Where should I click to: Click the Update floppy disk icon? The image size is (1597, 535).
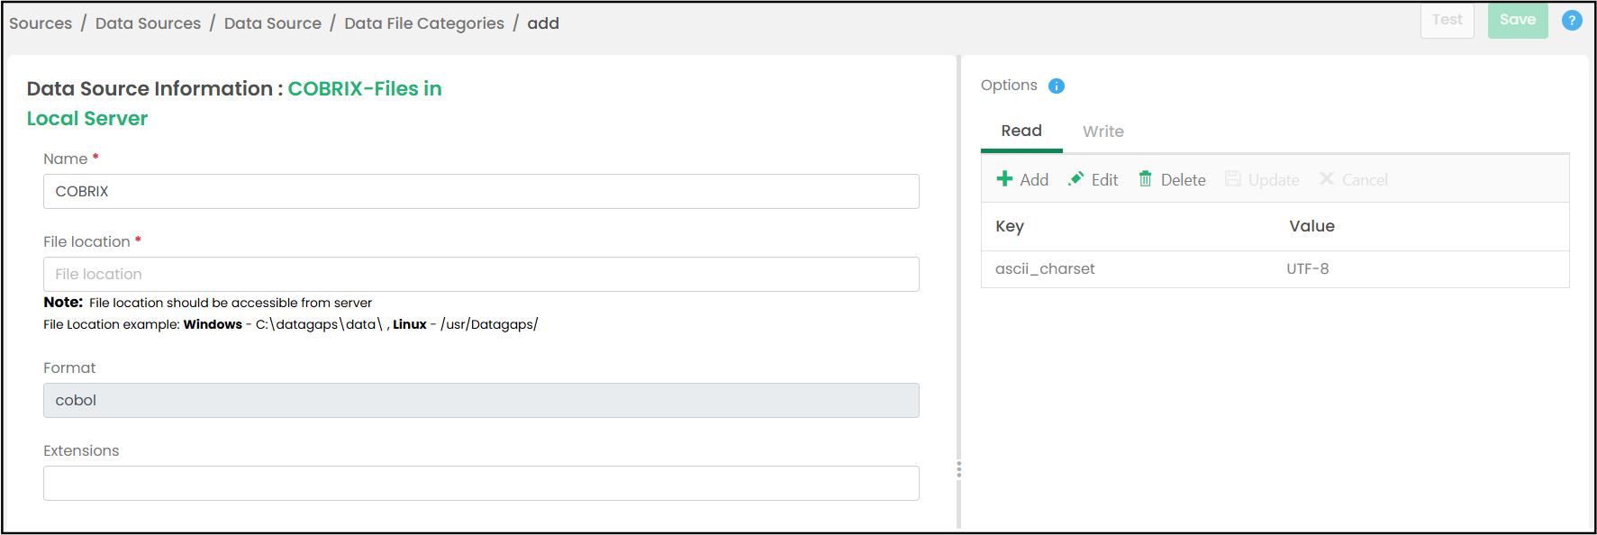click(1233, 179)
